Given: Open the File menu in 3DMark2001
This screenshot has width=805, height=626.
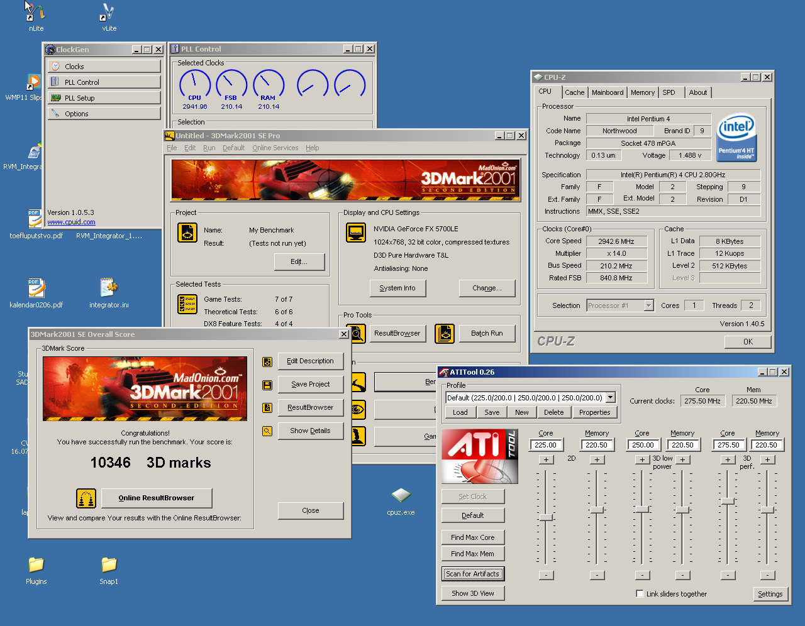Looking at the screenshot, I should pyautogui.click(x=172, y=148).
